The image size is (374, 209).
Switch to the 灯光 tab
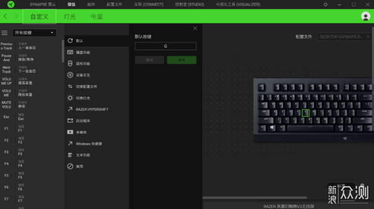click(x=70, y=17)
